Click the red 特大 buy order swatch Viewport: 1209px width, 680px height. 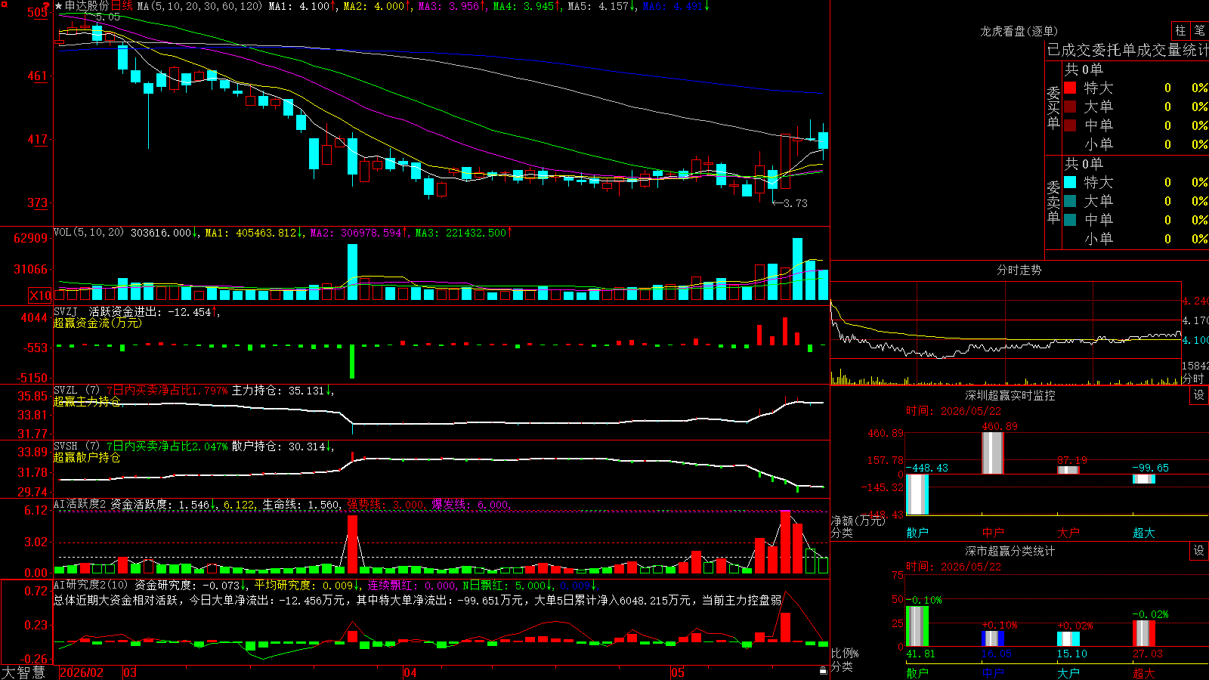tap(1070, 88)
